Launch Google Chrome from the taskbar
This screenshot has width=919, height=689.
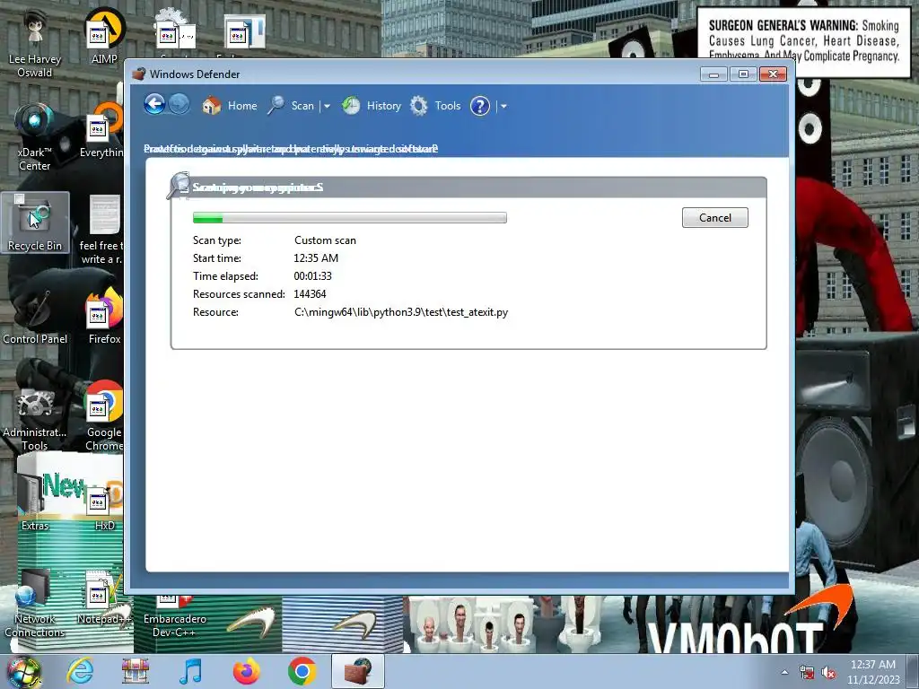(x=302, y=671)
